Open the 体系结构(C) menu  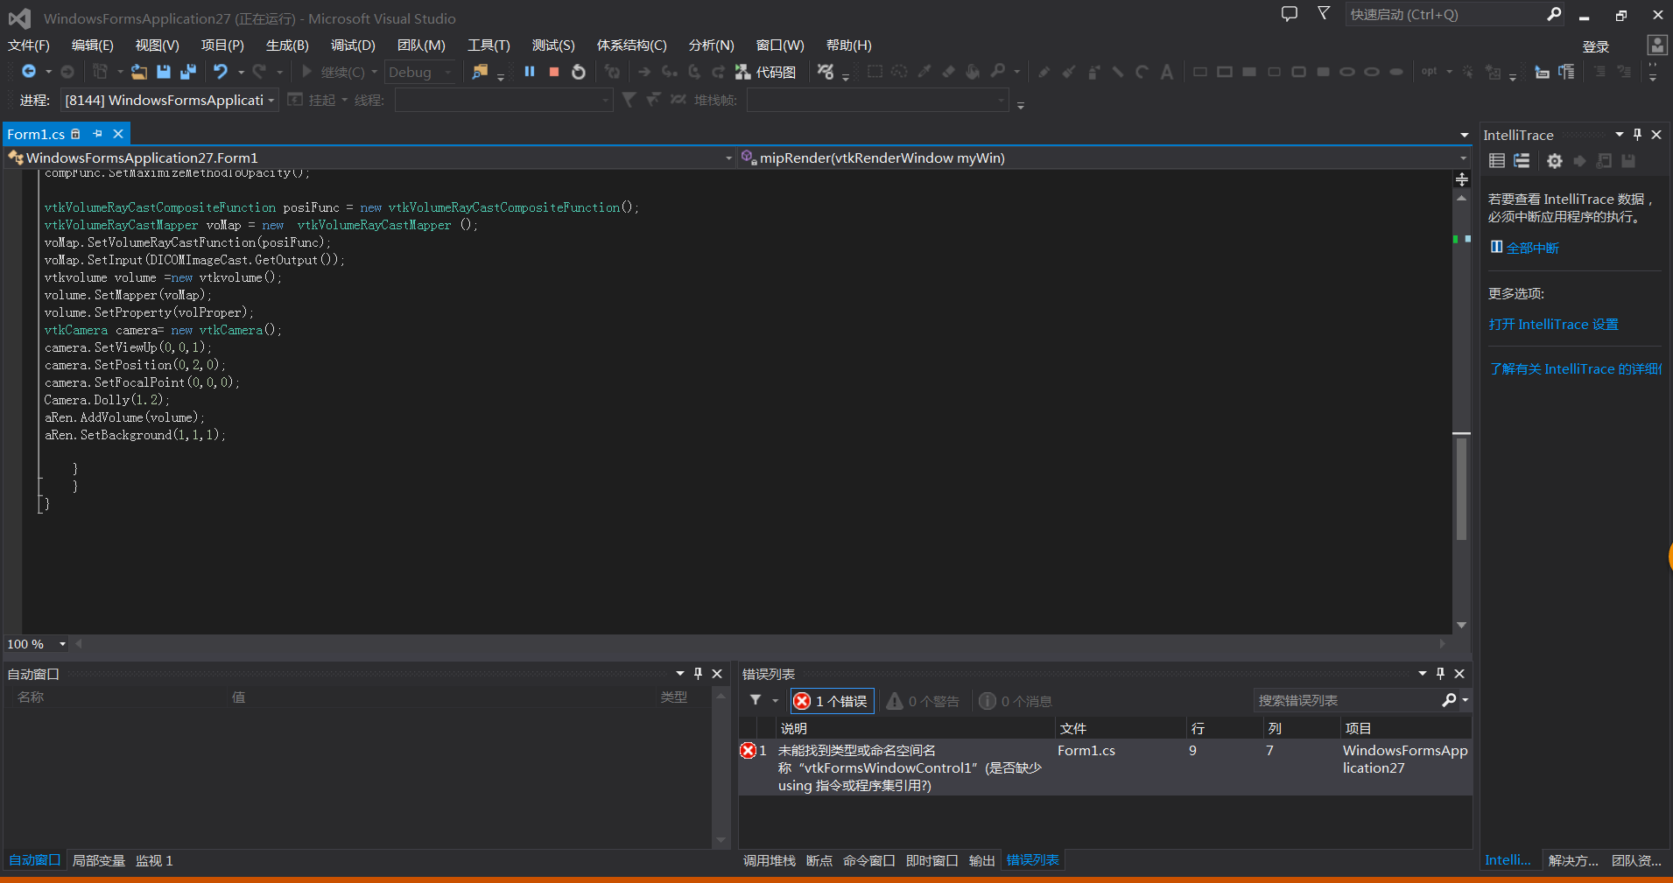click(631, 46)
